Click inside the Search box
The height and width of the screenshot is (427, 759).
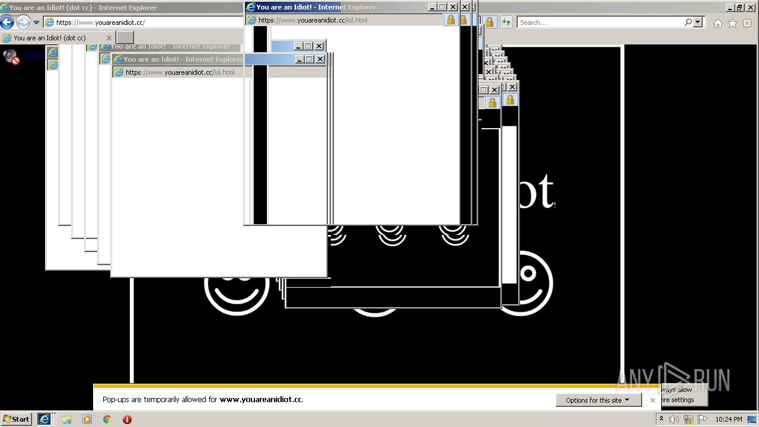[x=599, y=23]
